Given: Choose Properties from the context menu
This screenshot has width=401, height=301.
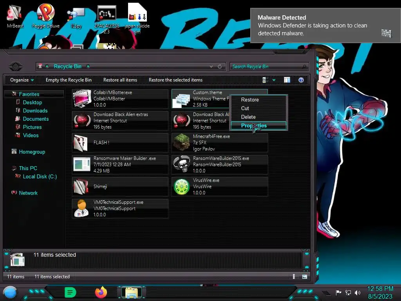Looking at the screenshot, I should (x=258, y=125).
